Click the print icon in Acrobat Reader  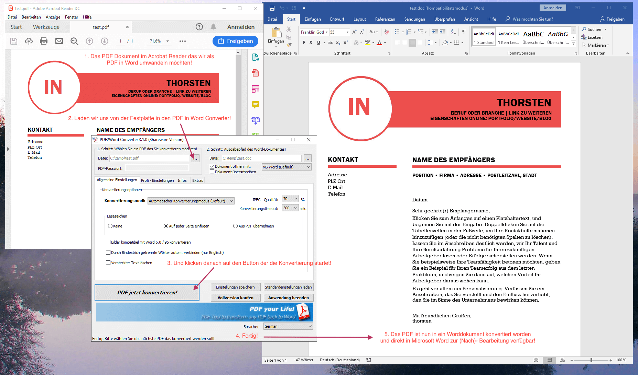coord(44,41)
